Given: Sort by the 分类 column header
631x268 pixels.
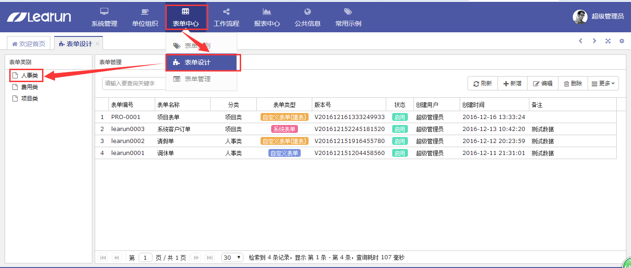Looking at the screenshot, I should pyautogui.click(x=233, y=105).
